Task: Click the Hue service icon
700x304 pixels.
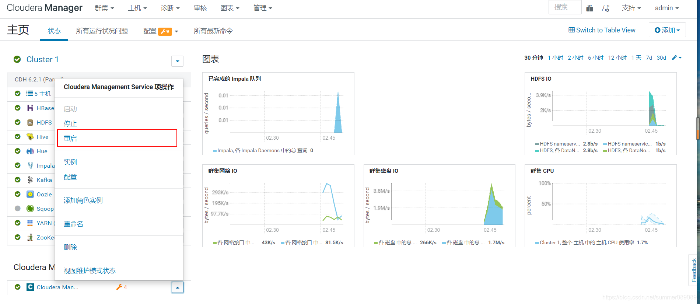Action: [30, 151]
